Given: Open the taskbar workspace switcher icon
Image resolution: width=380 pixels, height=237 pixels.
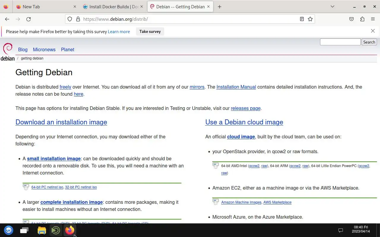Looking at the screenshot, I should 24,230.
